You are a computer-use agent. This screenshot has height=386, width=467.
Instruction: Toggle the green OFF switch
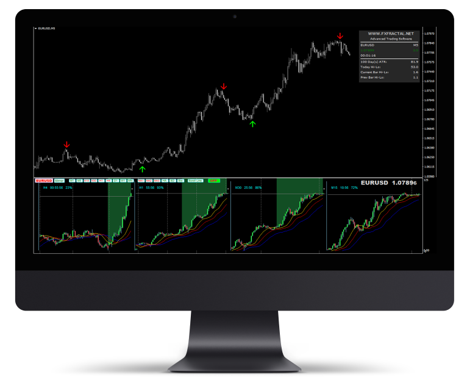pyautogui.click(x=214, y=181)
